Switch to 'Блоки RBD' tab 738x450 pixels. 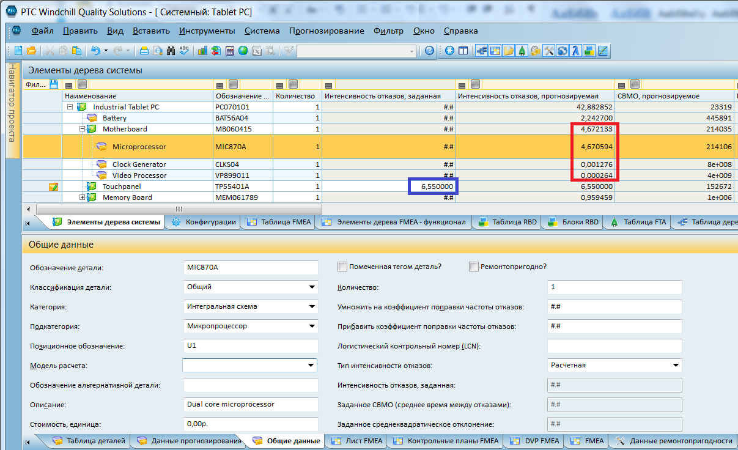pyautogui.click(x=573, y=222)
